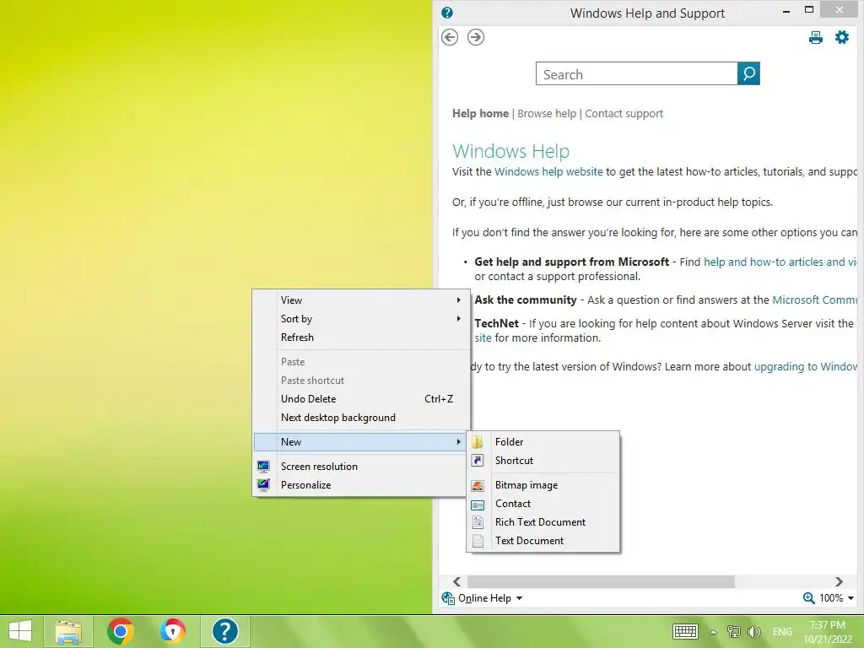Click the ENG language indicator
The height and width of the screenshot is (648, 864).
[782, 631]
